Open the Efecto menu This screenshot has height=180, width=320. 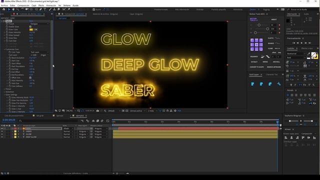[41, 5]
